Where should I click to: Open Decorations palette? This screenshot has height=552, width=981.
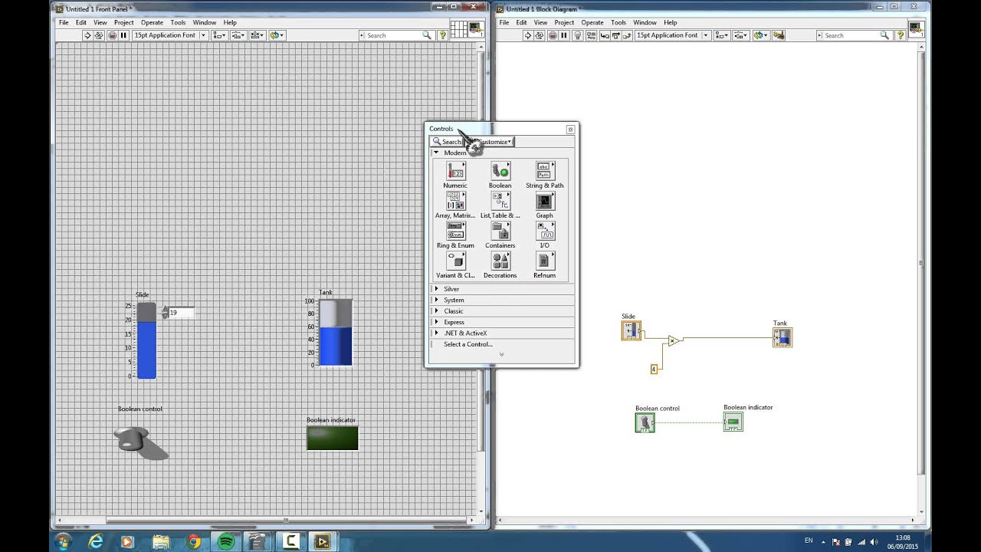click(500, 265)
